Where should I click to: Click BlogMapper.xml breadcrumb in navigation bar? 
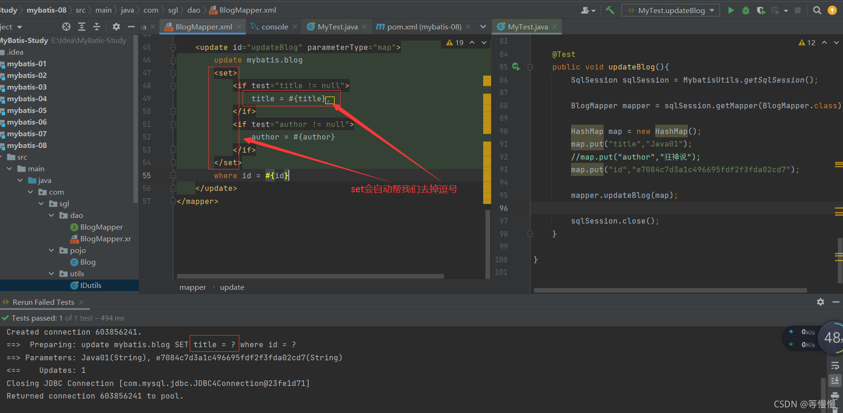click(243, 10)
